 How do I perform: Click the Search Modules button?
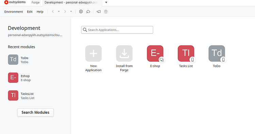click(x=35, y=112)
